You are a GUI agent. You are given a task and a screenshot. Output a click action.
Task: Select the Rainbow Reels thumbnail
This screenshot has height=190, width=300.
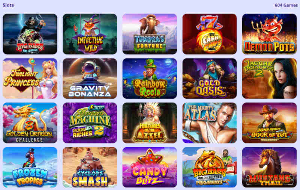coord(150,78)
